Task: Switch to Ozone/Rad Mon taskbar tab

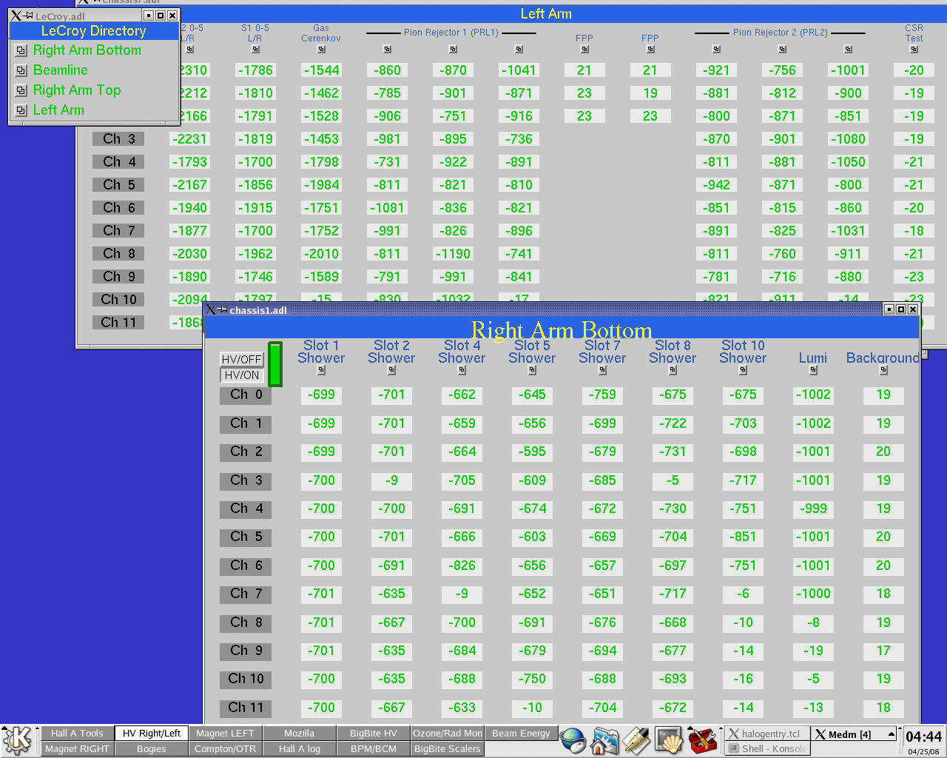Action: [447, 734]
